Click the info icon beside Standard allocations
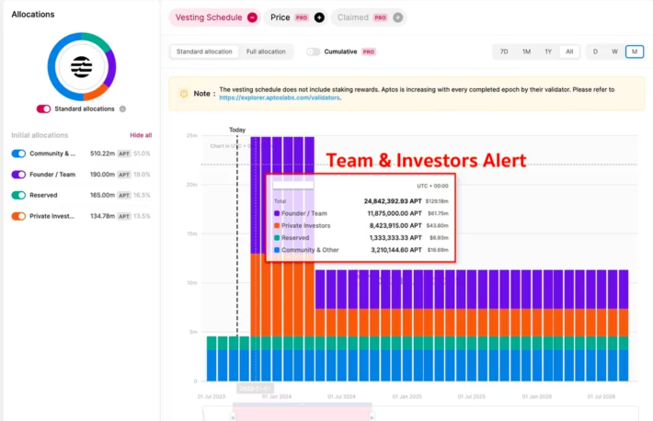The height and width of the screenshot is (421, 653). [122, 109]
